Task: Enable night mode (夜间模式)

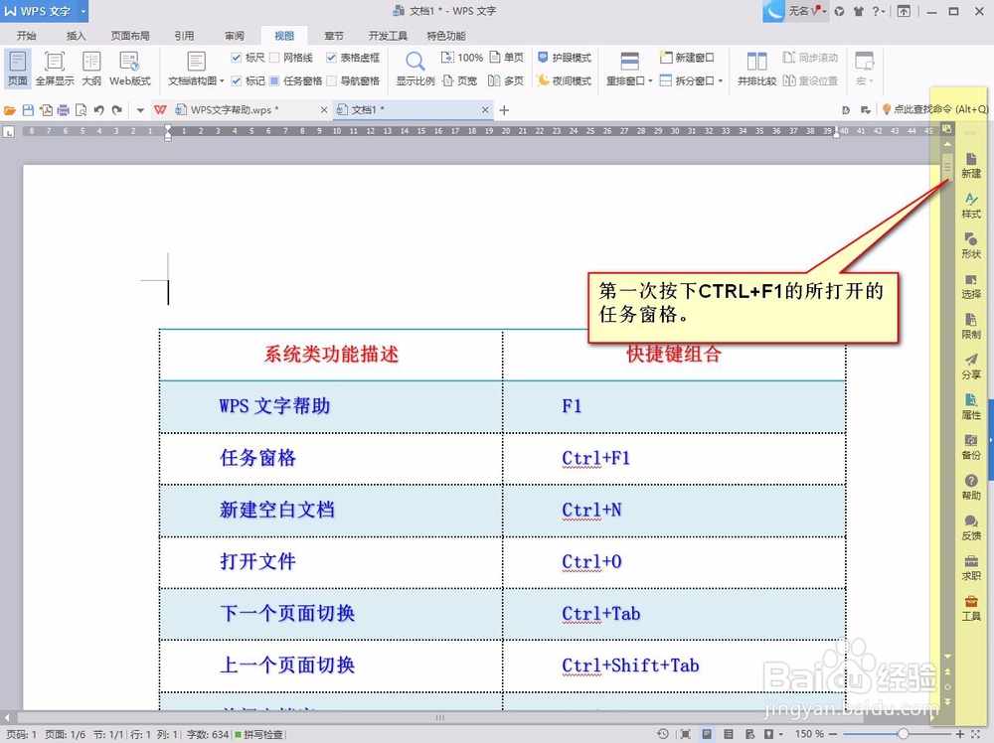Action: click(565, 81)
